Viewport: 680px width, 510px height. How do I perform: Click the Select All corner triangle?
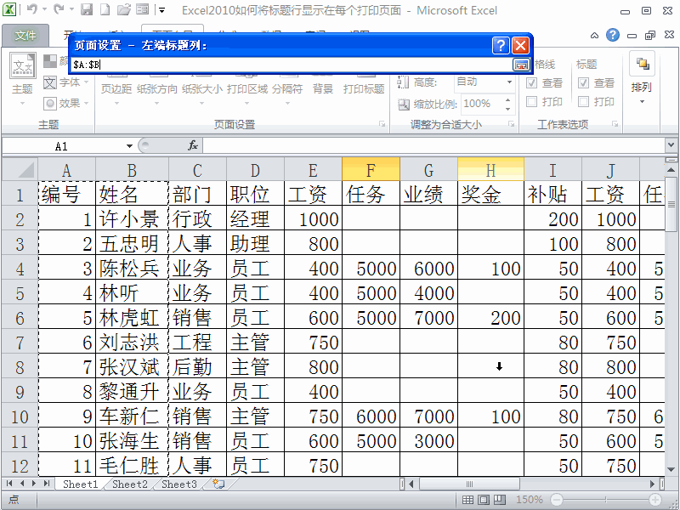(20, 169)
